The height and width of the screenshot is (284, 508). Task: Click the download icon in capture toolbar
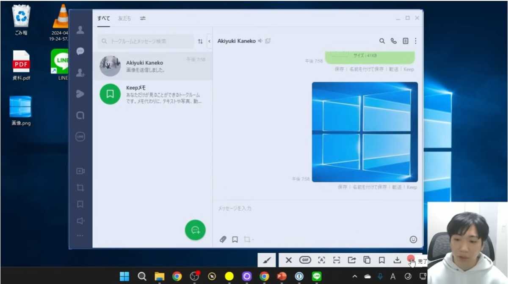click(x=397, y=260)
